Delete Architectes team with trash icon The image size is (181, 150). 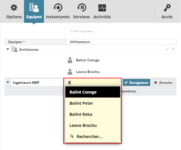pos(173,49)
